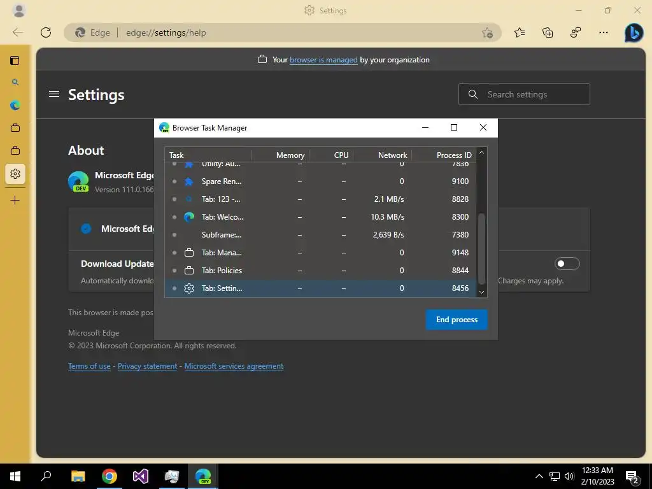Sort by CPU column header
Viewport: 652px width, 489px height.
pyautogui.click(x=331, y=155)
